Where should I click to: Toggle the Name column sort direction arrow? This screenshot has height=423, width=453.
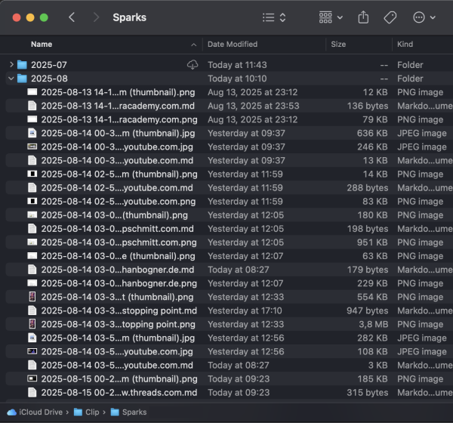click(193, 45)
